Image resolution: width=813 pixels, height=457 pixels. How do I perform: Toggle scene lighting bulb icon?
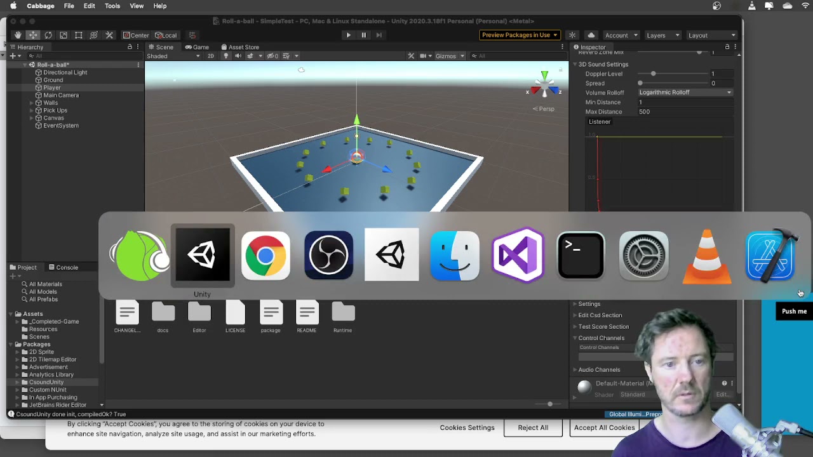pos(225,56)
